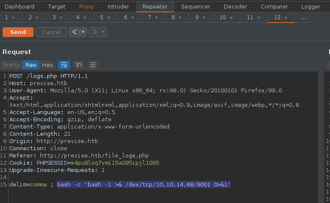
Task: Click the Connection: close header
Action: point(38,148)
